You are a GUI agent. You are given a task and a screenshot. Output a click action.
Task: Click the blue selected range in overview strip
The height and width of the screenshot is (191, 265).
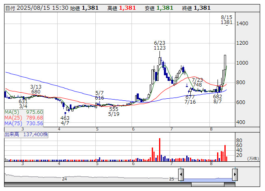[208, 179]
